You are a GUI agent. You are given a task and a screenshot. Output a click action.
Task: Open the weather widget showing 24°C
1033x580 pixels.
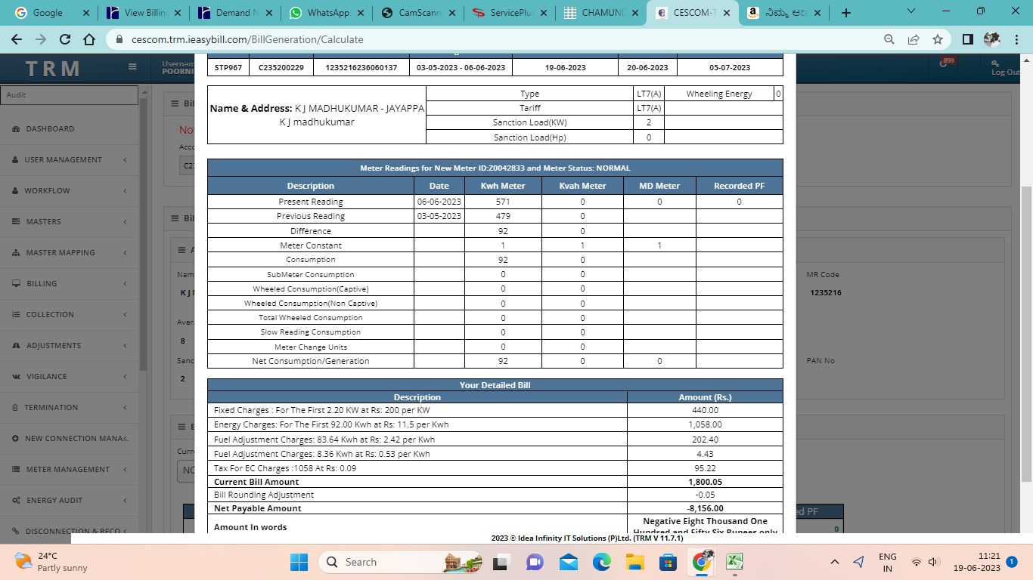click(x=51, y=562)
